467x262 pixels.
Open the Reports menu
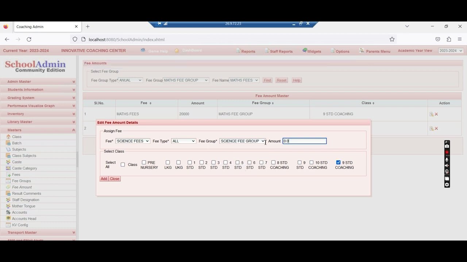coord(246,51)
